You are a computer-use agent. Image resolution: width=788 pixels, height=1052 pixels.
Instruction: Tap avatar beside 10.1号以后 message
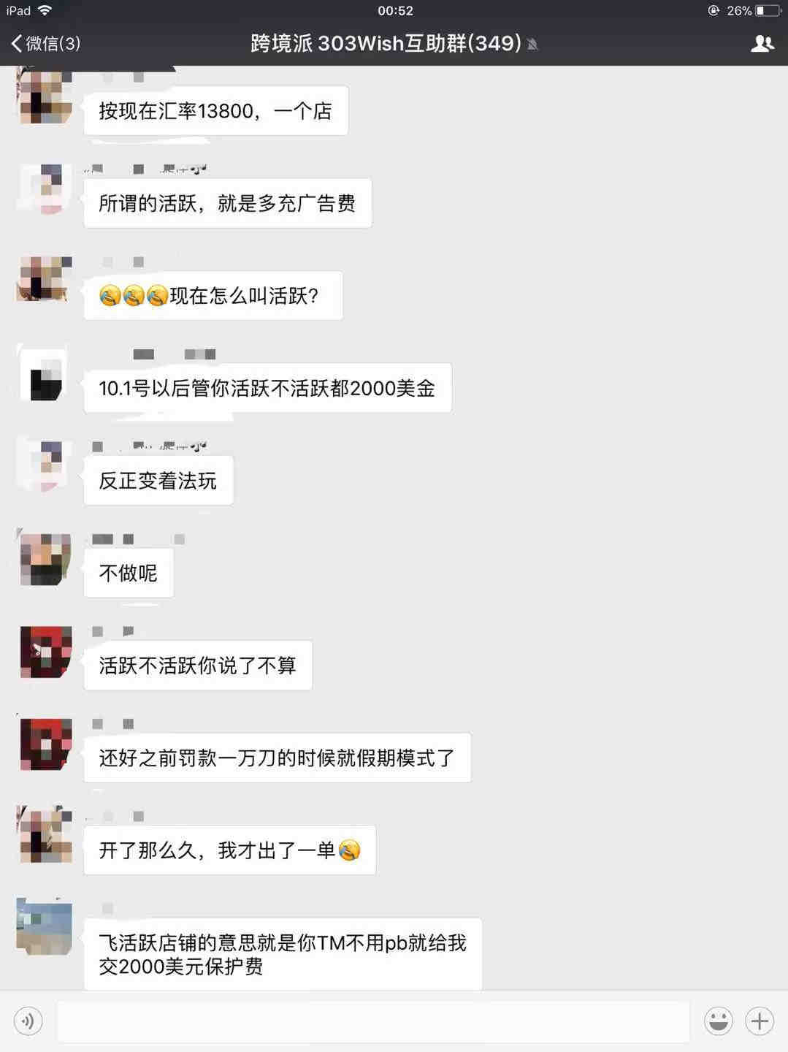click(45, 374)
